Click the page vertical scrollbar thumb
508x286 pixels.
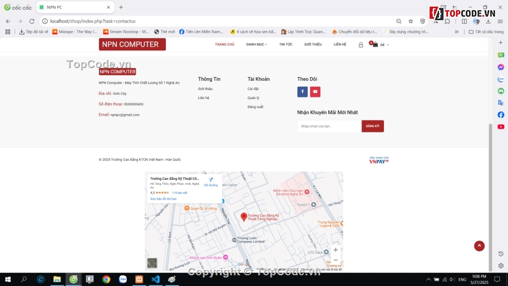click(x=490, y=197)
